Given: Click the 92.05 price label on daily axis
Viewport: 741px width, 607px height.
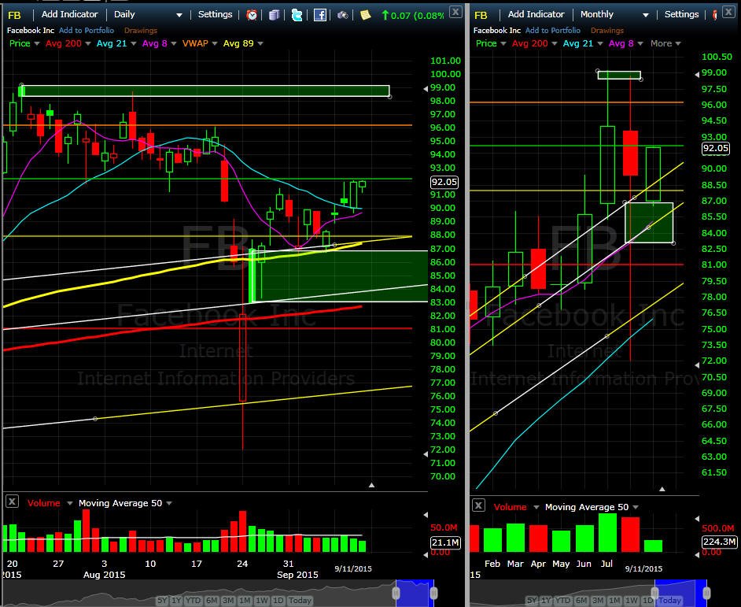Looking at the screenshot, I should click(x=444, y=182).
